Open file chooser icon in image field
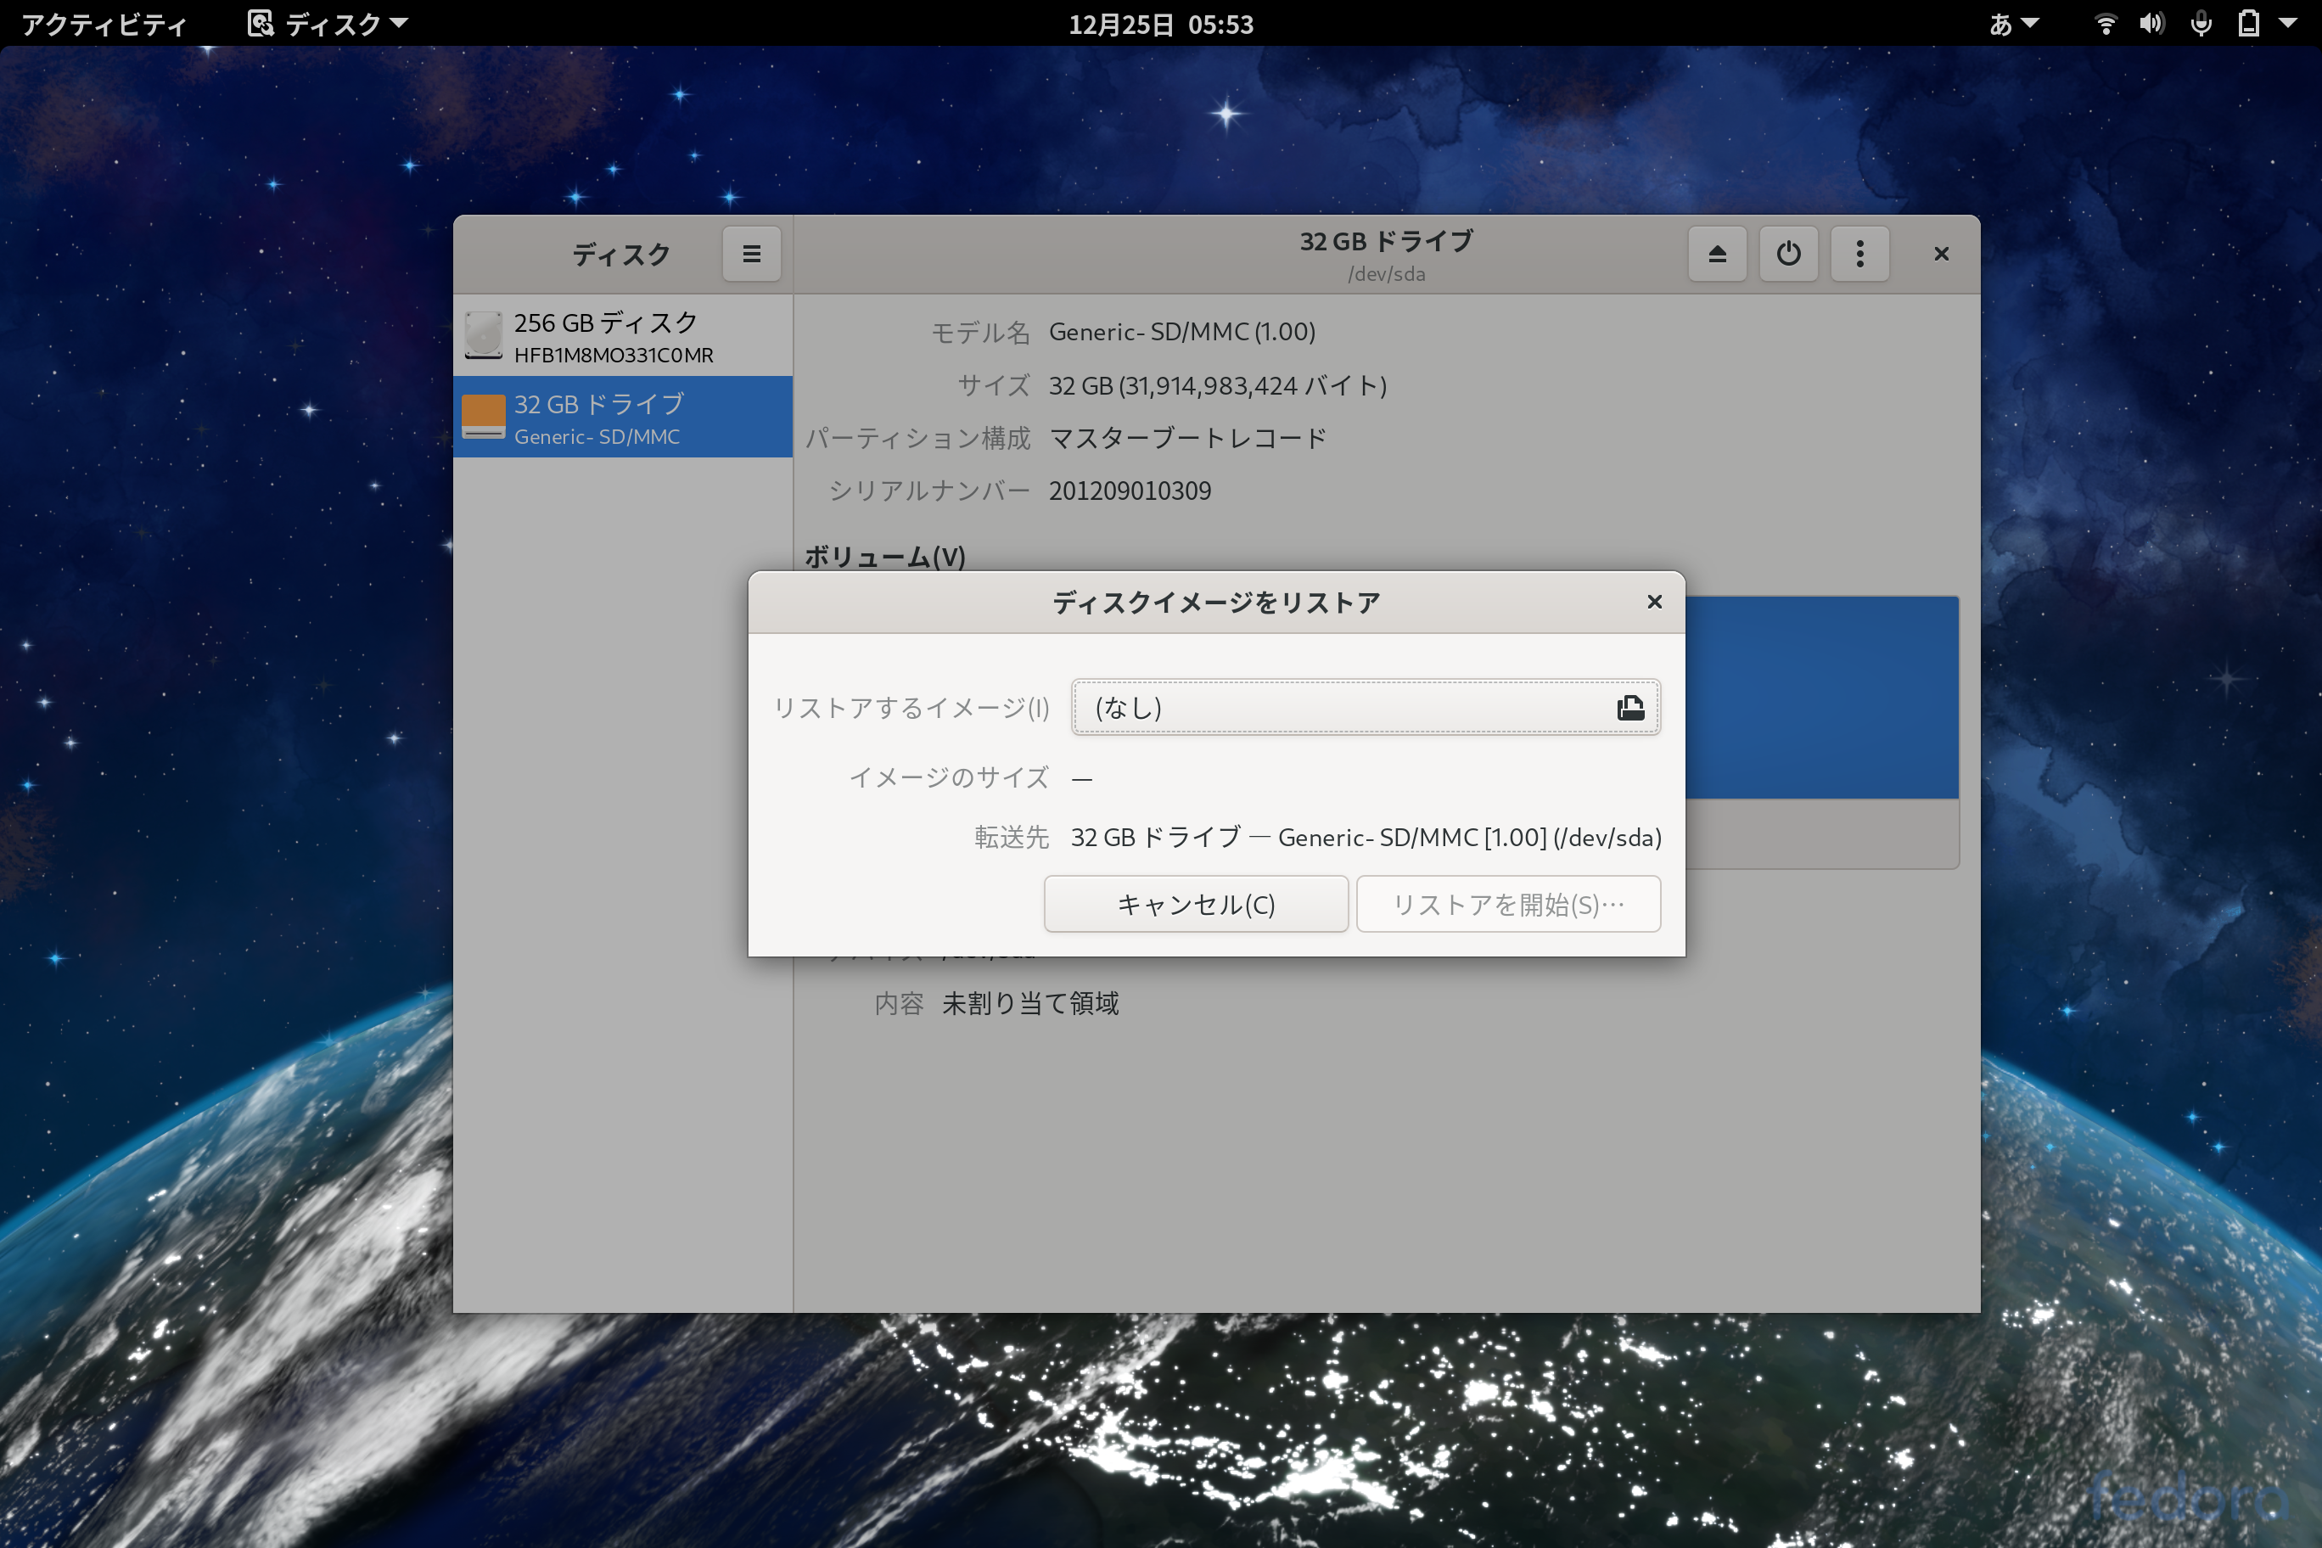This screenshot has height=1548, width=2322. click(1630, 707)
